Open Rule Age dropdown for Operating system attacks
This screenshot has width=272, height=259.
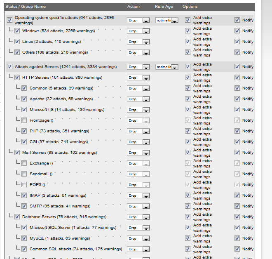tap(167, 20)
